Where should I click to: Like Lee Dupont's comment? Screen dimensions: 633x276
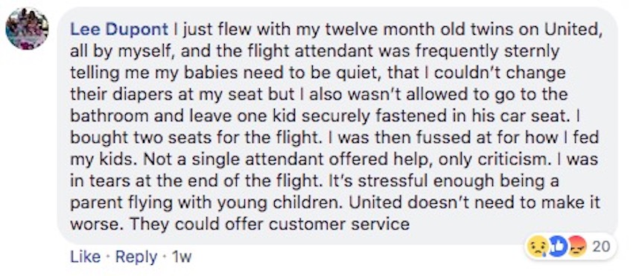point(85,257)
